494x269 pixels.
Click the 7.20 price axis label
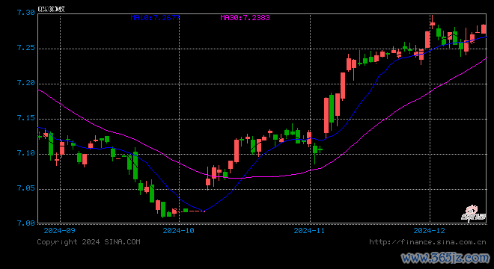point(26,83)
